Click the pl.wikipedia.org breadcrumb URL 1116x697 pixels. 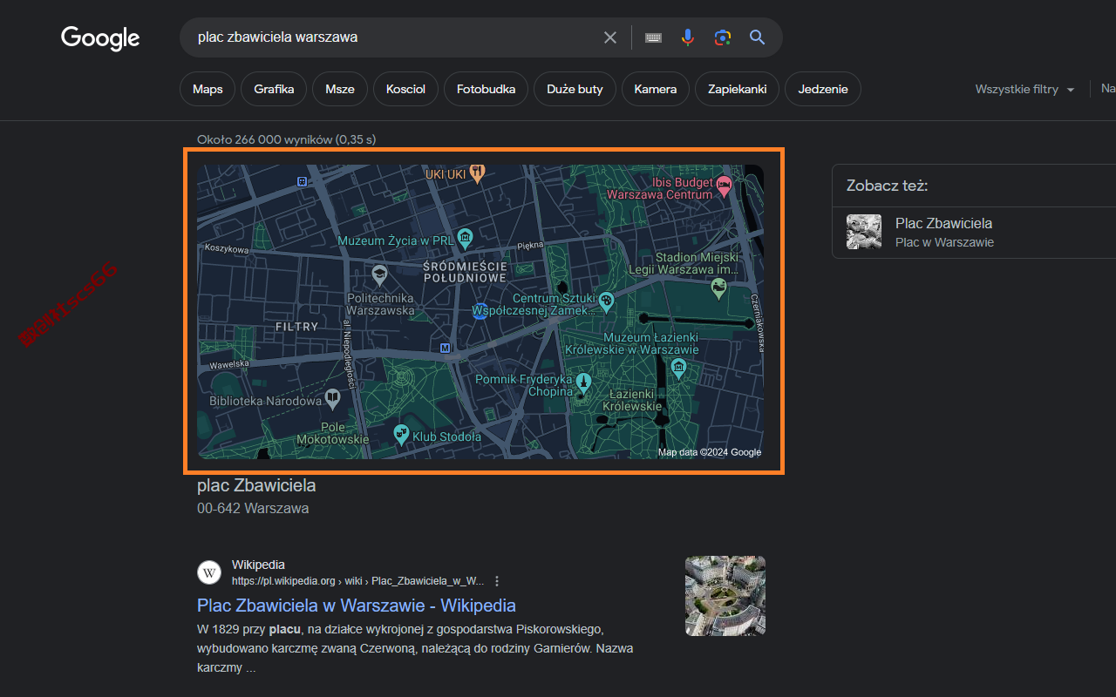(357, 581)
